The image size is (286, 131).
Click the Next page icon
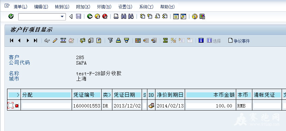click(x=157, y=16)
